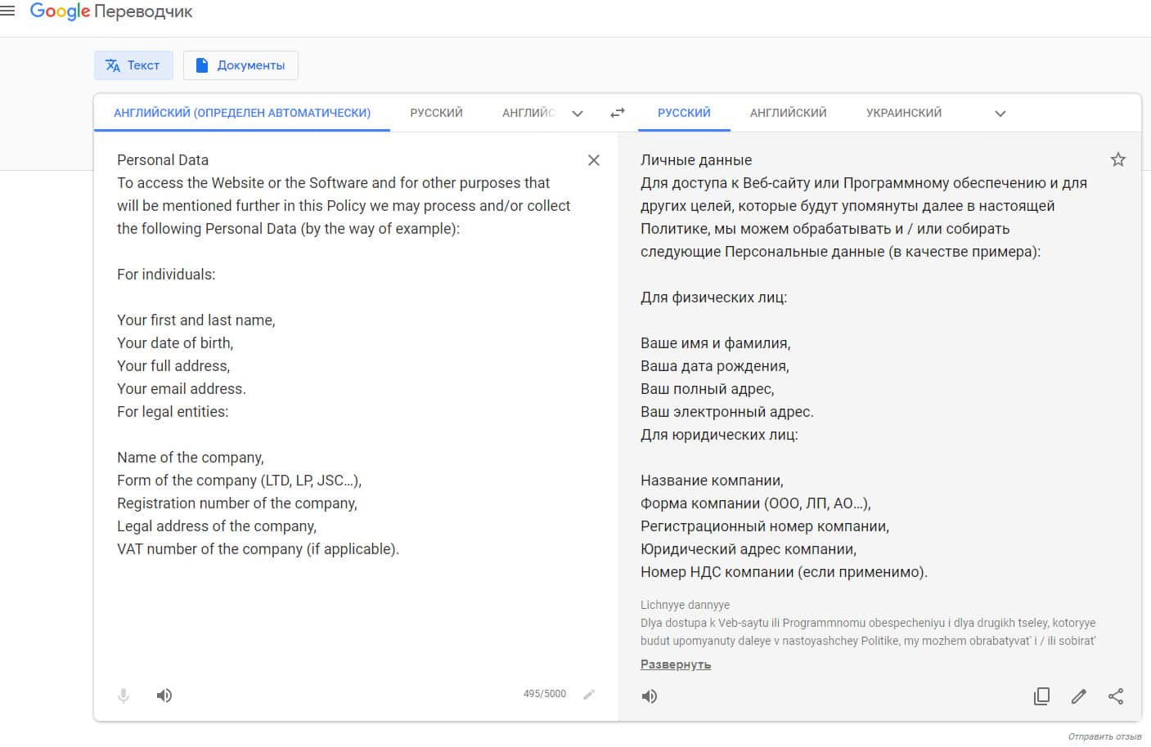
Task: Open the hamburger main menu
Action: click(8, 11)
